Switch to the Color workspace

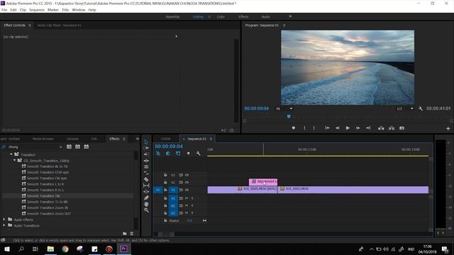(x=221, y=17)
